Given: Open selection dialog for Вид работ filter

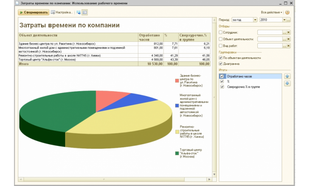Looking at the screenshot, I should point(284,46).
